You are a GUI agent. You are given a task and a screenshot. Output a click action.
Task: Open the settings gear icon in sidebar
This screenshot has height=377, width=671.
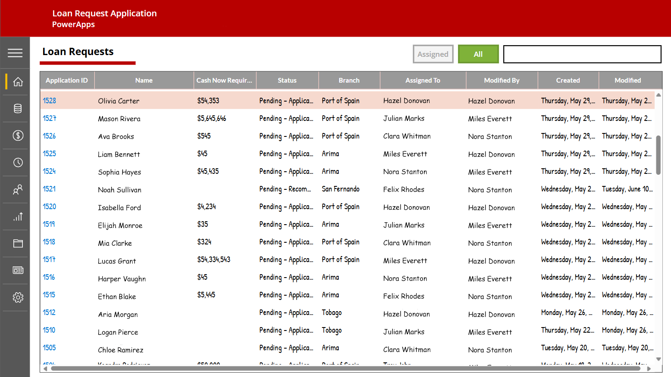click(18, 297)
